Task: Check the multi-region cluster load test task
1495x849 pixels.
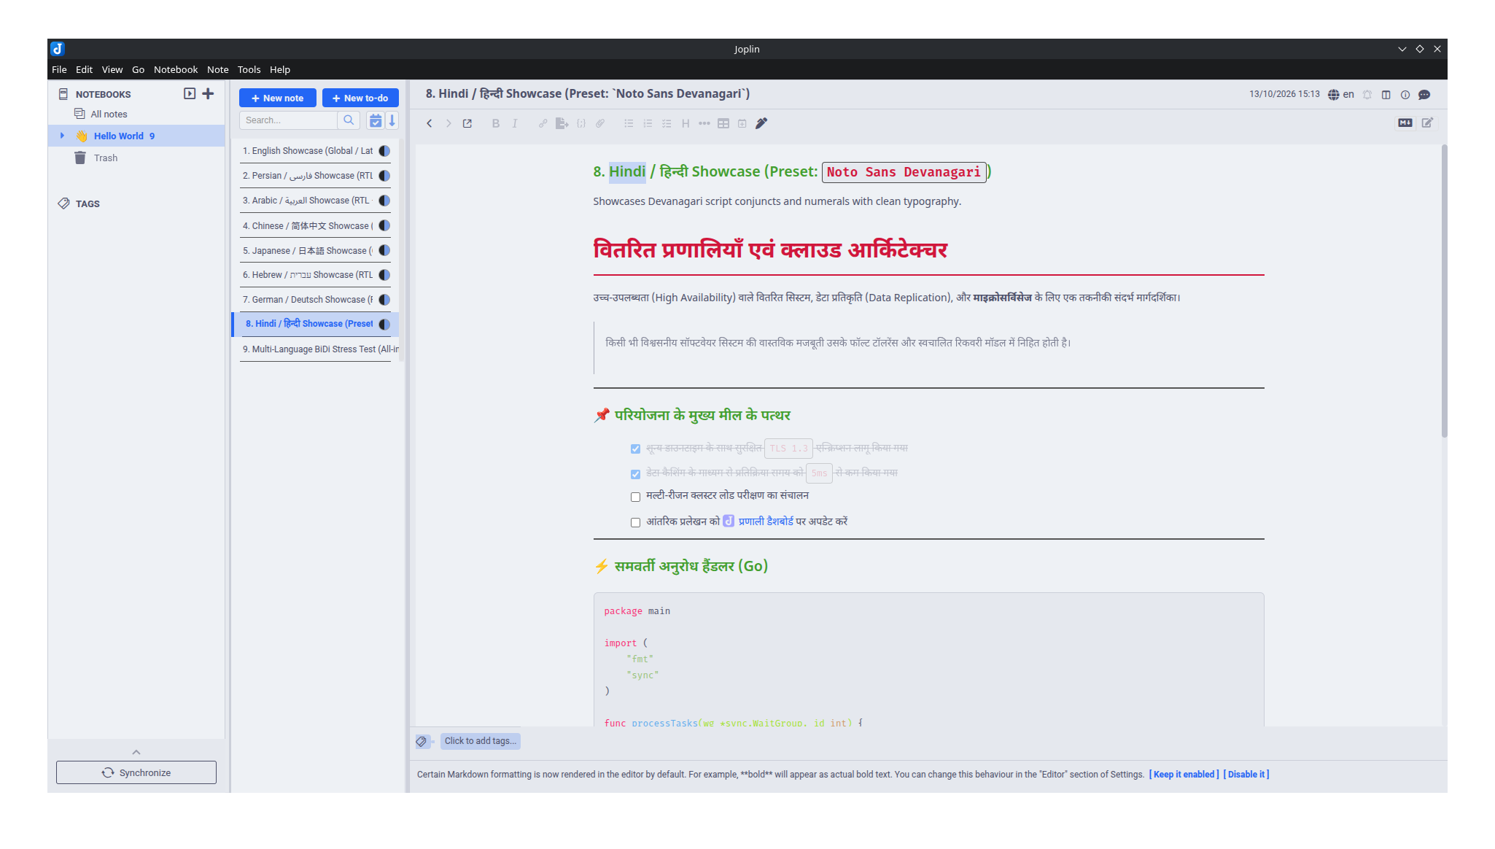Action: click(635, 497)
